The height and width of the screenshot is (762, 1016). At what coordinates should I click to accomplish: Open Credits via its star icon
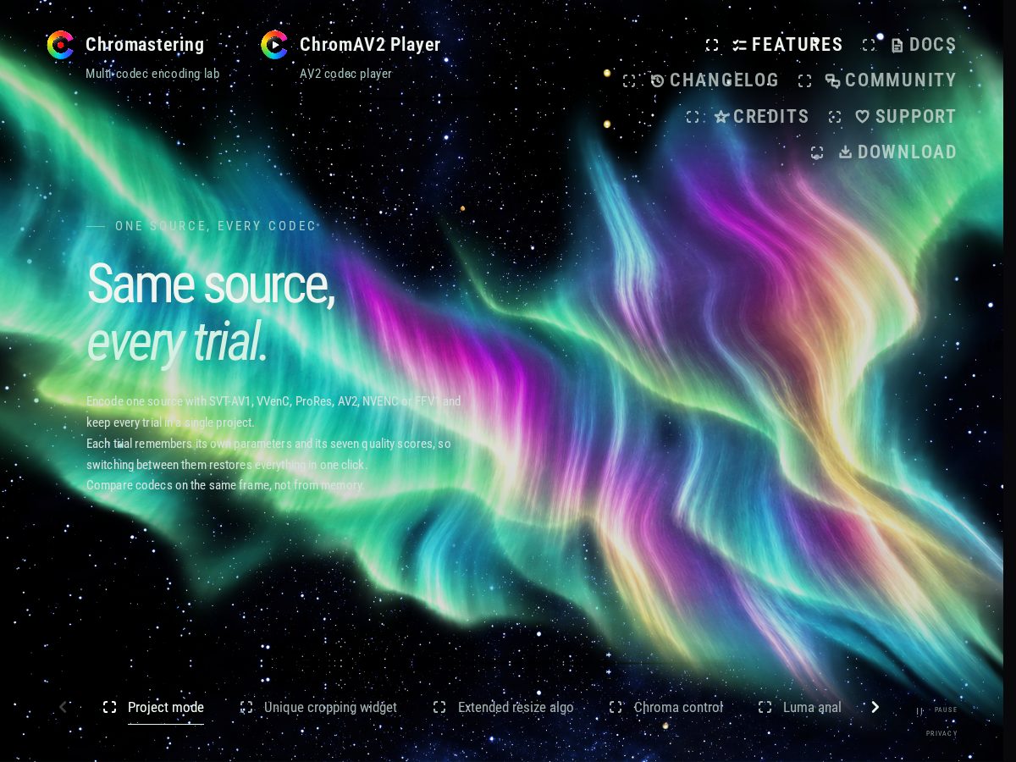721,117
